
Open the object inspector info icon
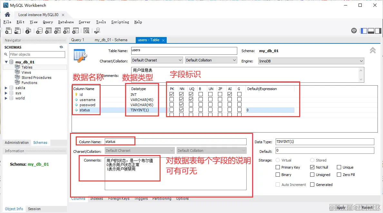(28, 31)
